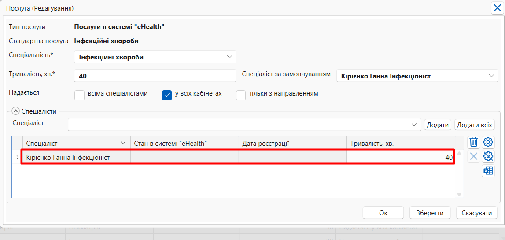505x240 pixels.
Task: Sort by 'Стан в системі "eHealth"' column header
Action: pyautogui.click(x=184, y=143)
